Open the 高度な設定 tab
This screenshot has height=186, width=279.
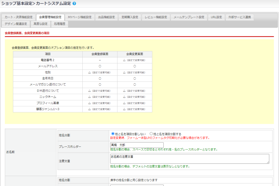[41, 24]
